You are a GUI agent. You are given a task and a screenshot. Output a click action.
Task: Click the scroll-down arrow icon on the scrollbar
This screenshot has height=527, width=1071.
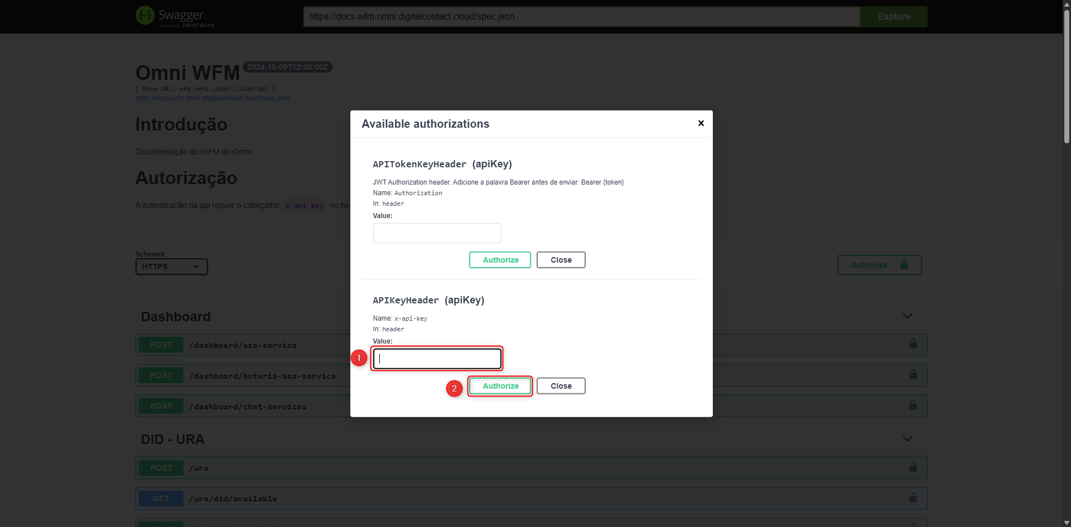[1065, 522]
